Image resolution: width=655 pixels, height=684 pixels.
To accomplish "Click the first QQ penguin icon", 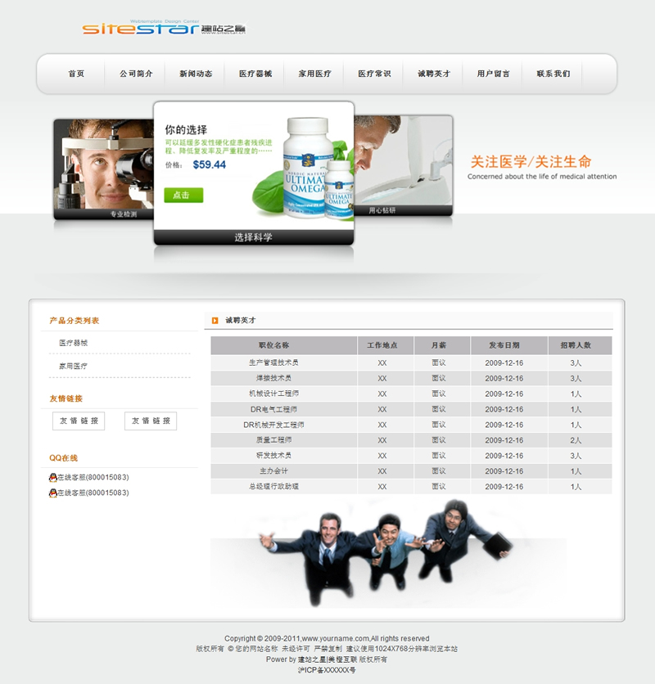I will click(52, 477).
